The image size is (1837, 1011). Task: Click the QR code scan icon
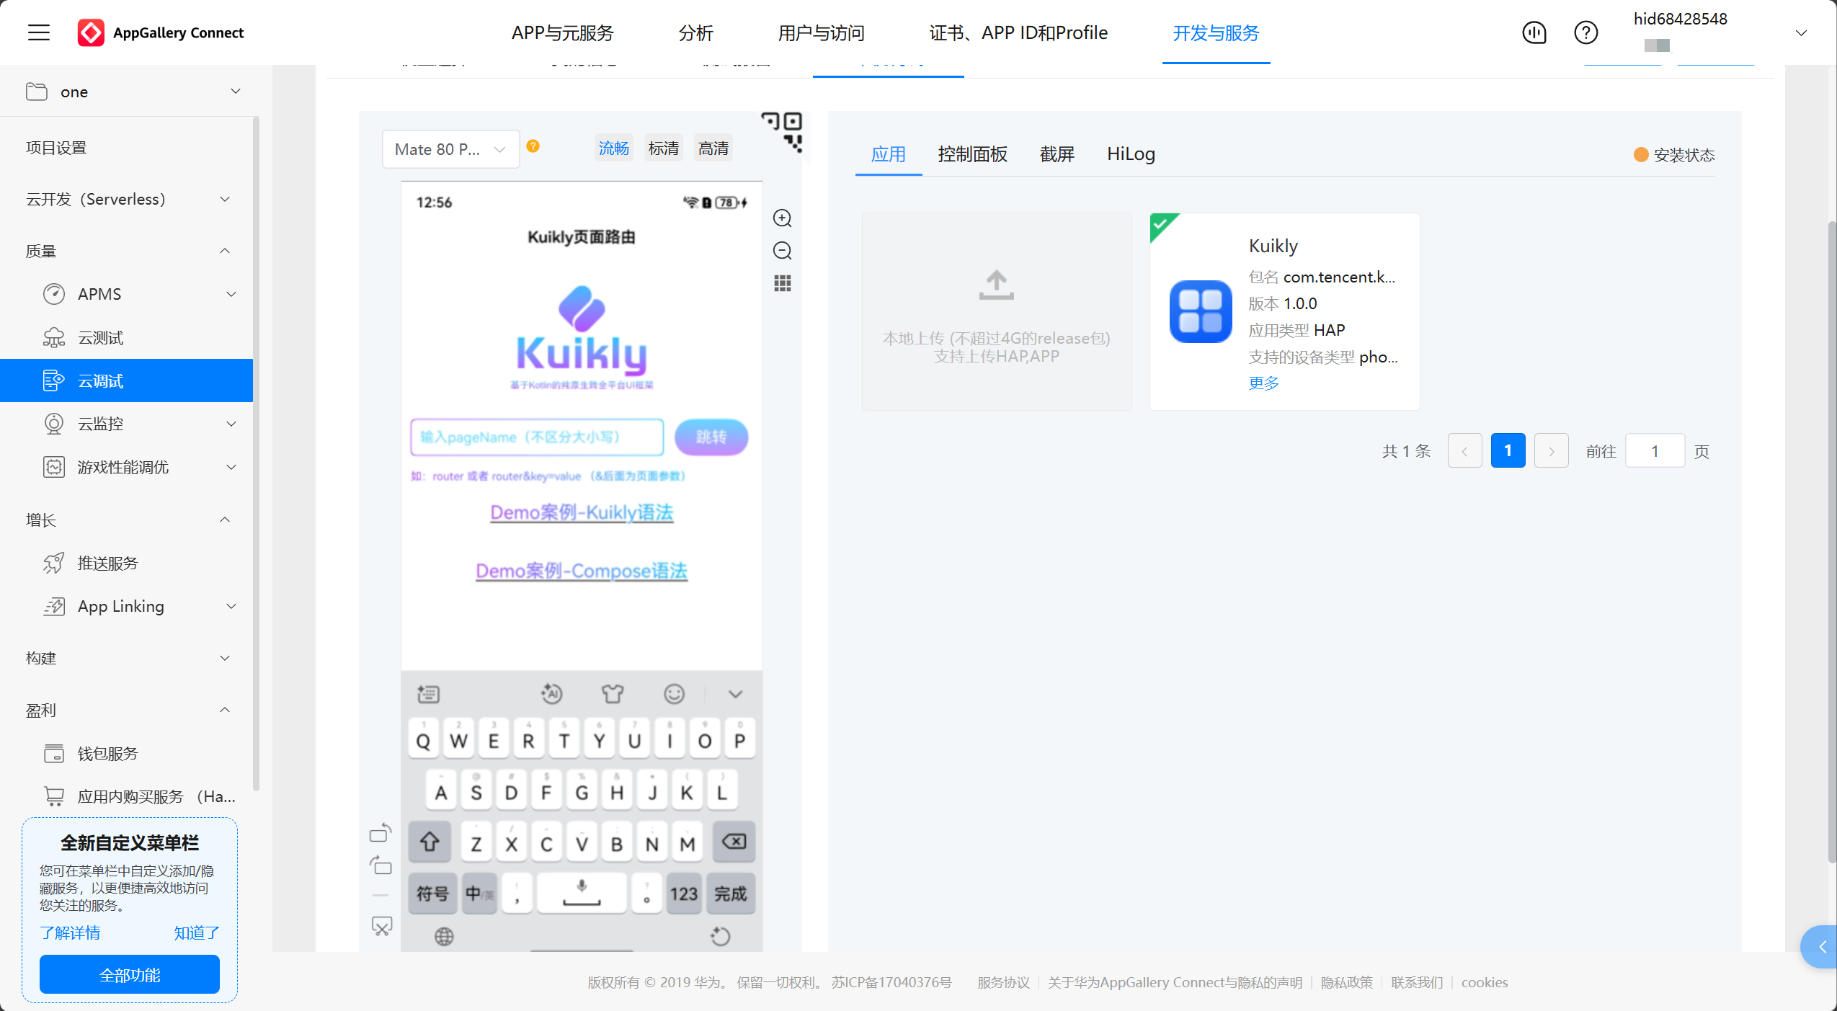click(783, 130)
